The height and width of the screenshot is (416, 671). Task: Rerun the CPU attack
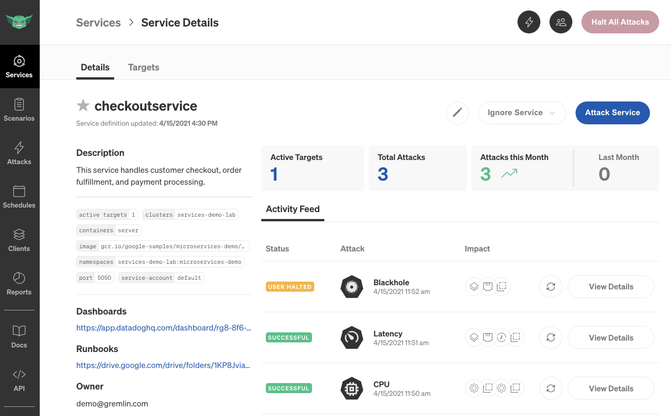tap(550, 388)
